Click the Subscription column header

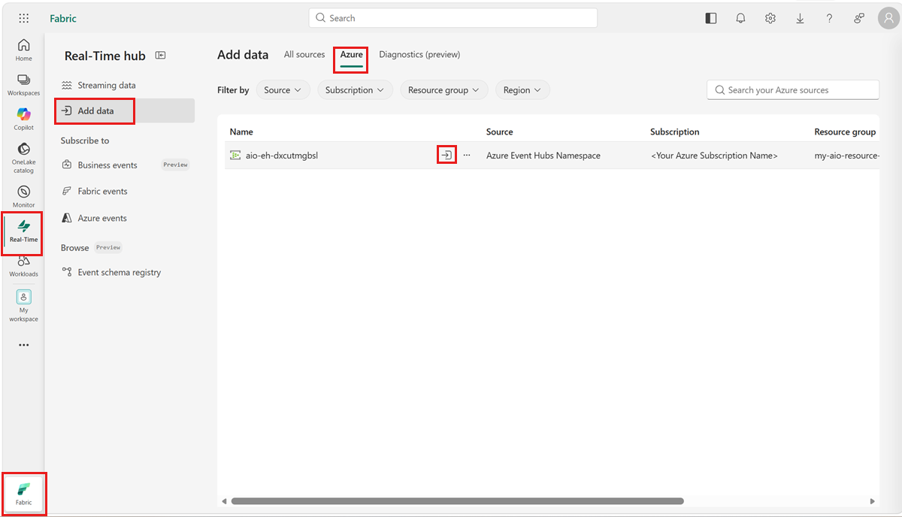pyautogui.click(x=674, y=132)
